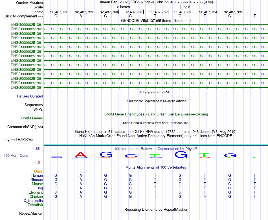Click the Mouse alignment row label
This screenshot has height=220, width=268.
[x=37, y=184]
